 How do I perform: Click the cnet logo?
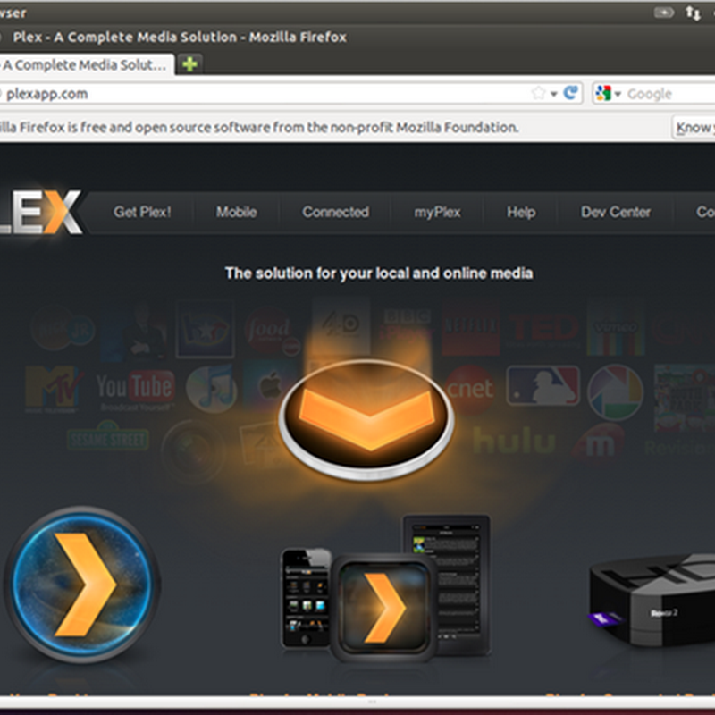pyautogui.click(x=469, y=389)
